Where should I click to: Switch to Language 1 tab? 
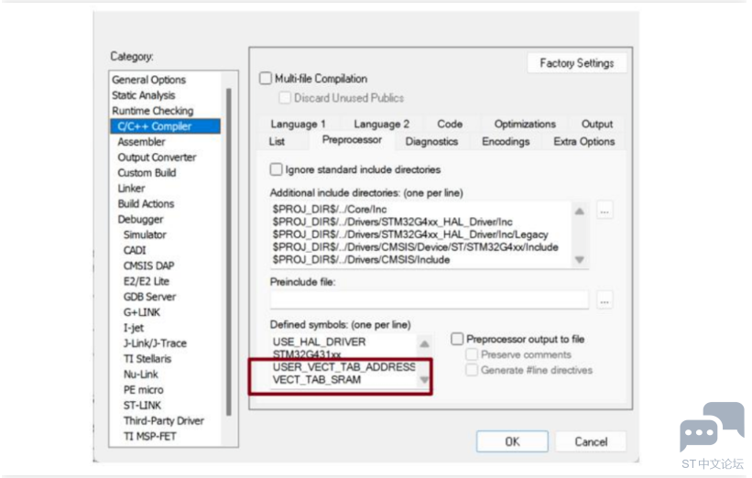298,125
